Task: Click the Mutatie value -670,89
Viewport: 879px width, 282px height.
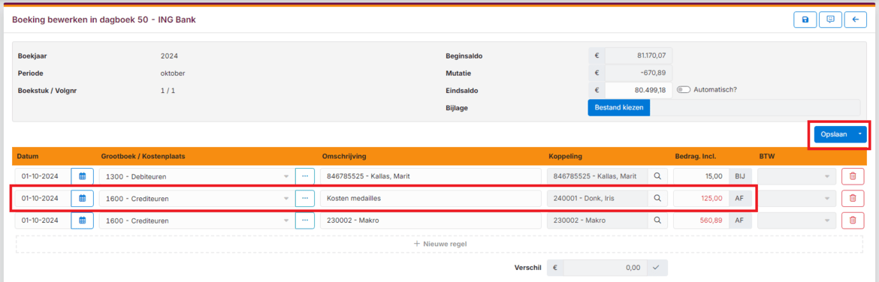Action: (638, 73)
